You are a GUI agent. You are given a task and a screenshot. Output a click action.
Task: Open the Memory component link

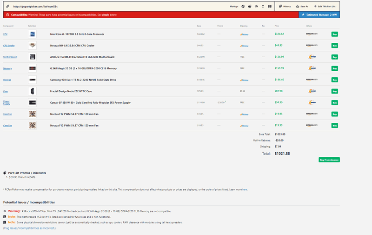point(7,68)
